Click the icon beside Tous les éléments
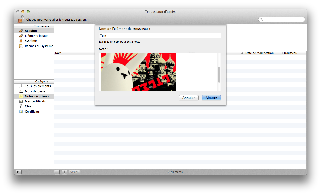This screenshot has height=195, width=321. click(x=21, y=86)
